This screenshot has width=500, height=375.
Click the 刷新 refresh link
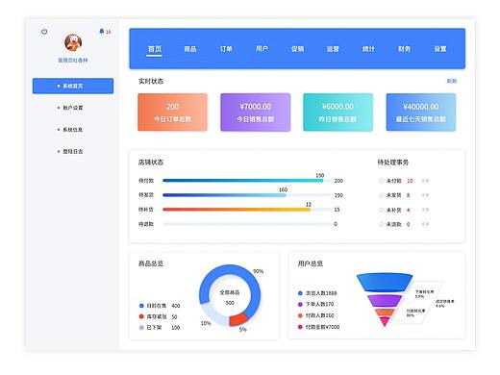(452, 81)
